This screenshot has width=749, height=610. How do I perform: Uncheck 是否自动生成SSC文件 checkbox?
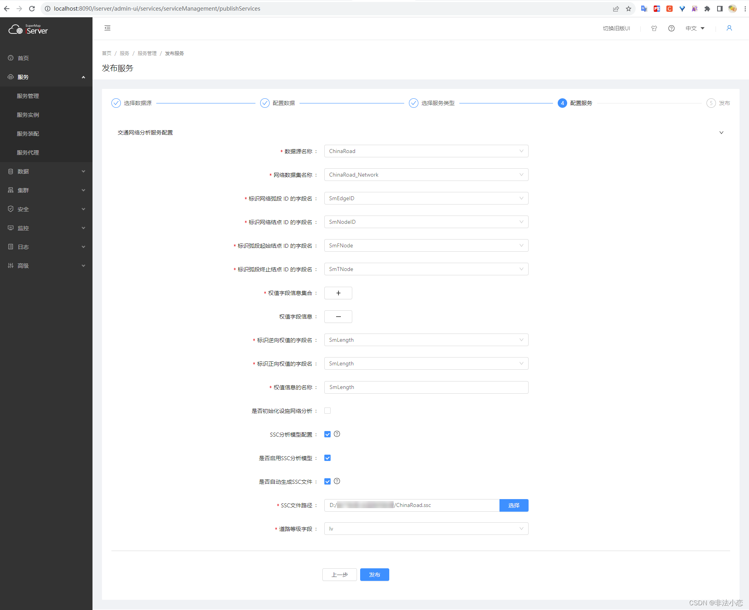[327, 481]
